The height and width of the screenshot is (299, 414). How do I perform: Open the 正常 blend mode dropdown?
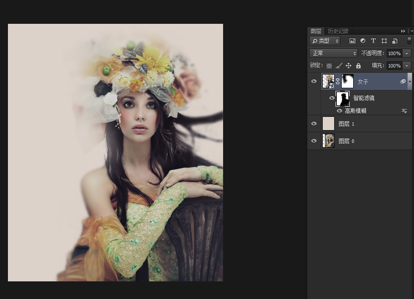[333, 53]
